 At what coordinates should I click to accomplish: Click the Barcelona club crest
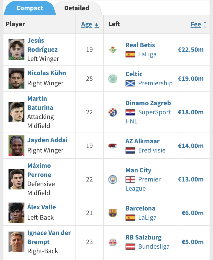click(113, 213)
